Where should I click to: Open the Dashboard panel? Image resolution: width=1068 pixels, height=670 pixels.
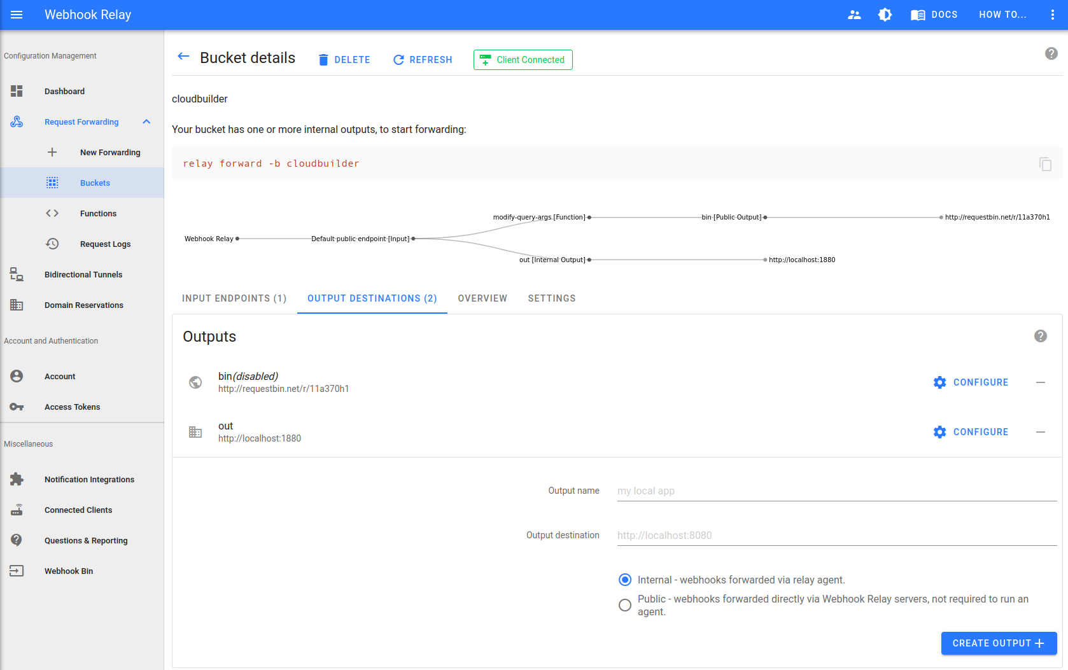(x=64, y=91)
